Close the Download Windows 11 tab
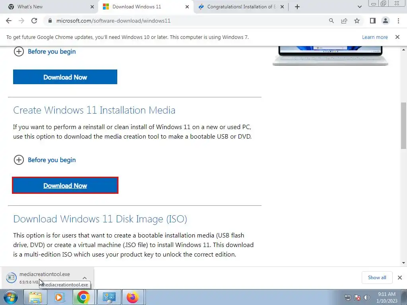Screen dimensions: 407x305 click(187, 7)
